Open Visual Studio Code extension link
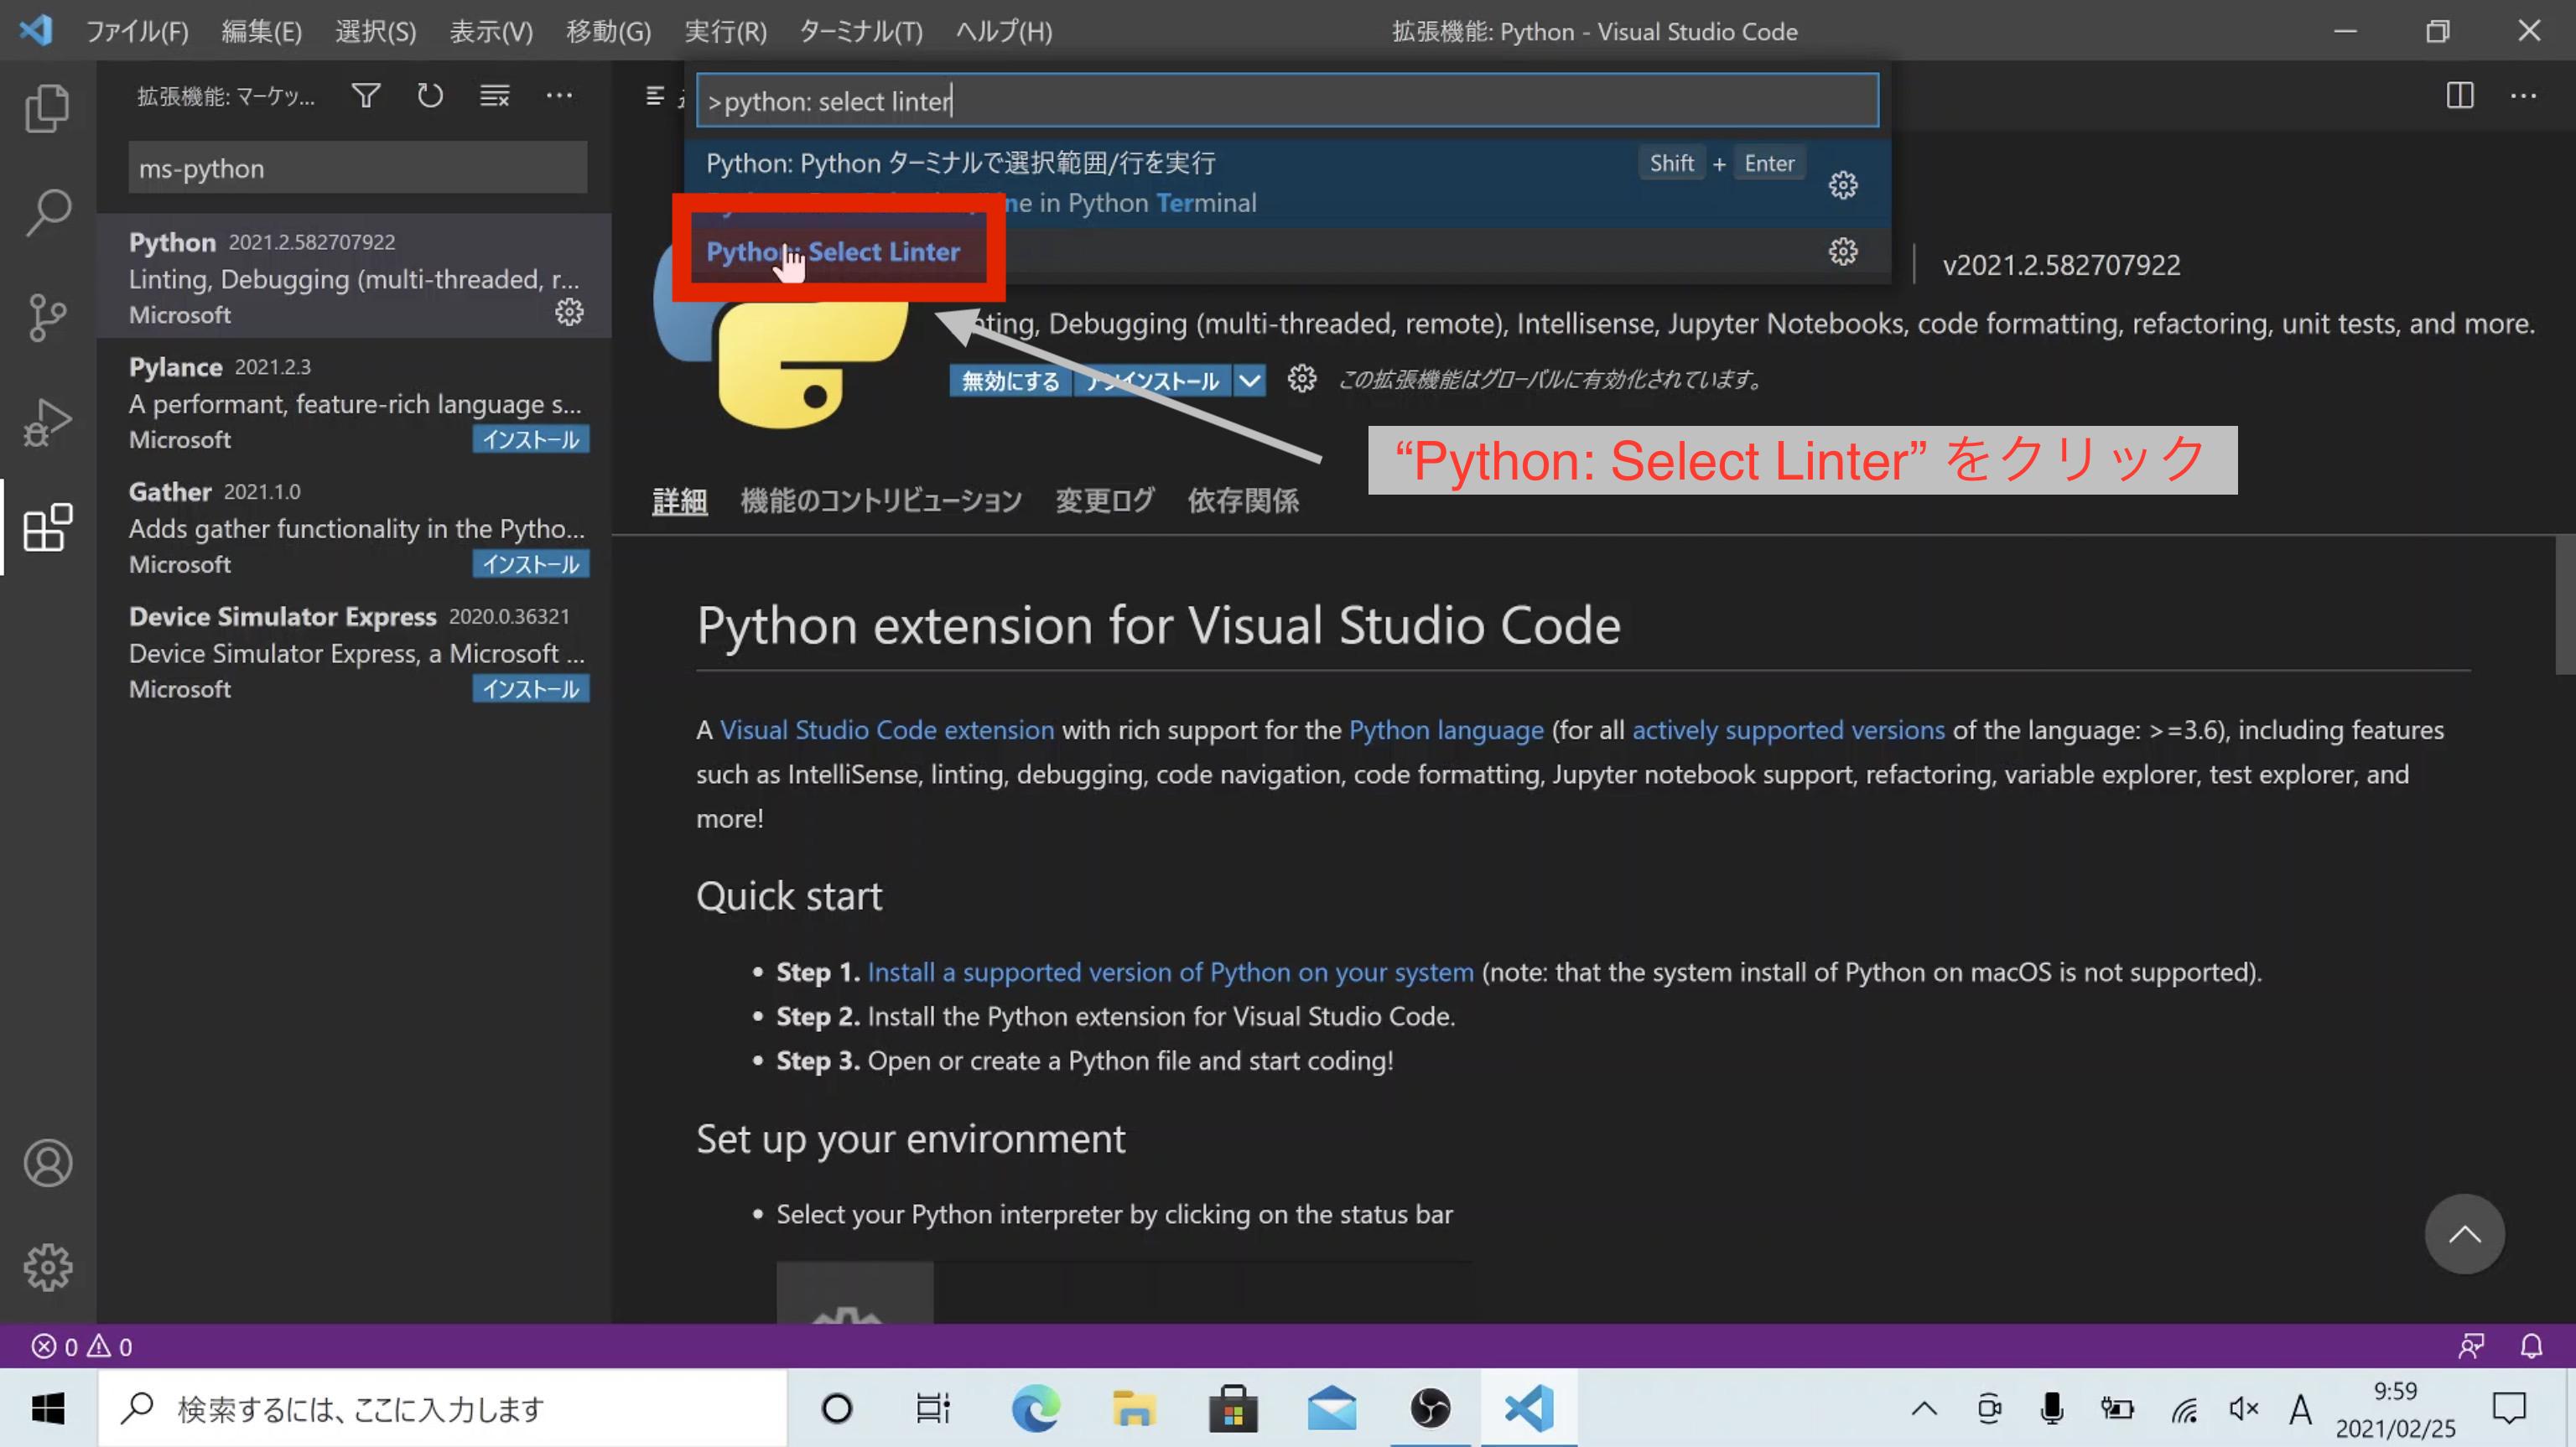2576x1447 pixels. click(x=886, y=730)
